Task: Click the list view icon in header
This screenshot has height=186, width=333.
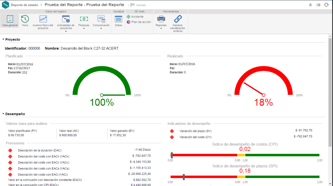Action: point(318,5)
